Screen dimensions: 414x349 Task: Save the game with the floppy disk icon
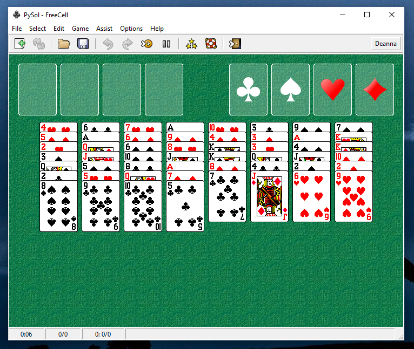pyautogui.click(x=83, y=44)
